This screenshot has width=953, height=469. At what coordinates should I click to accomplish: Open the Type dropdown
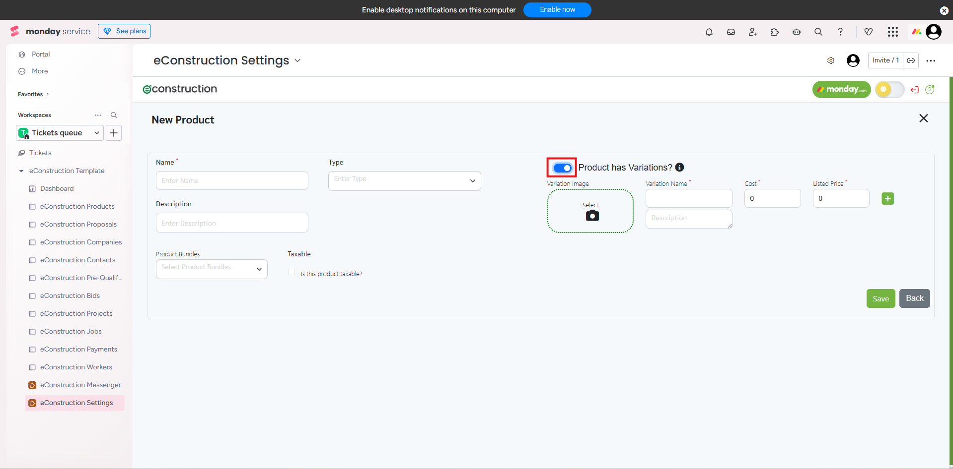(x=404, y=181)
